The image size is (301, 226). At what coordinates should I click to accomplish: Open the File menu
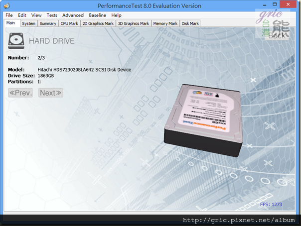tap(9, 15)
